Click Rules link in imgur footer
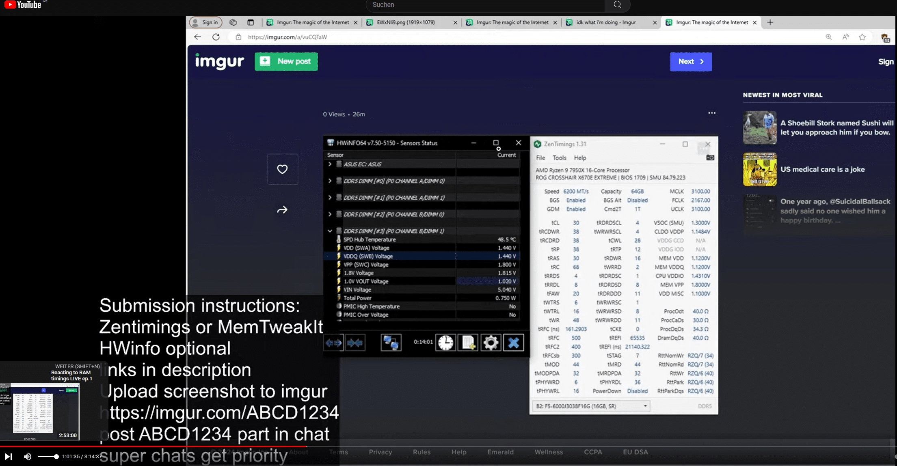The width and height of the screenshot is (897, 466). click(421, 452)
